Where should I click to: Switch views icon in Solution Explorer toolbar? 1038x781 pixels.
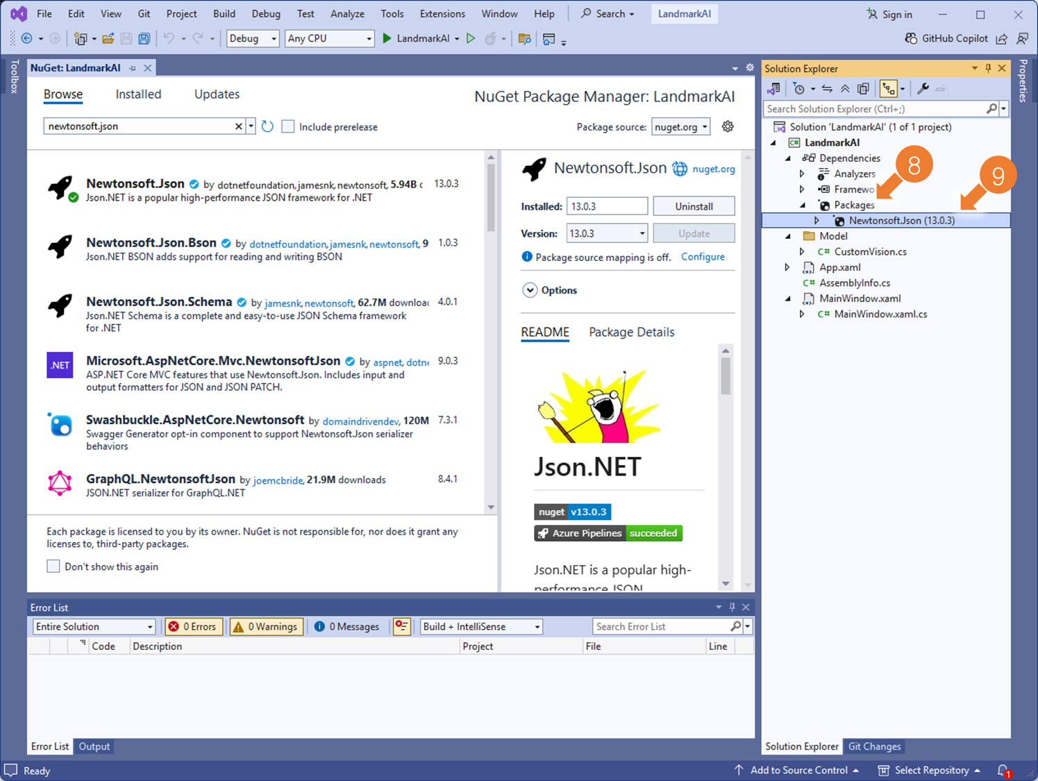[773, 89]
